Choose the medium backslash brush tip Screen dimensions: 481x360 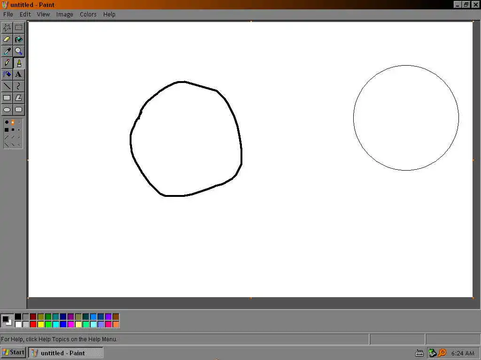[x=13, y=144]
